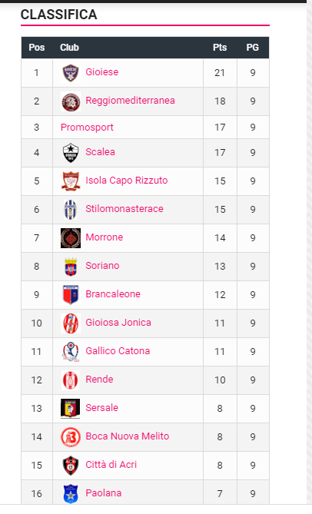The width and height of the screenshot is (312, 514).
Task: Open the Città di Acri link
Action: [111, 465]
